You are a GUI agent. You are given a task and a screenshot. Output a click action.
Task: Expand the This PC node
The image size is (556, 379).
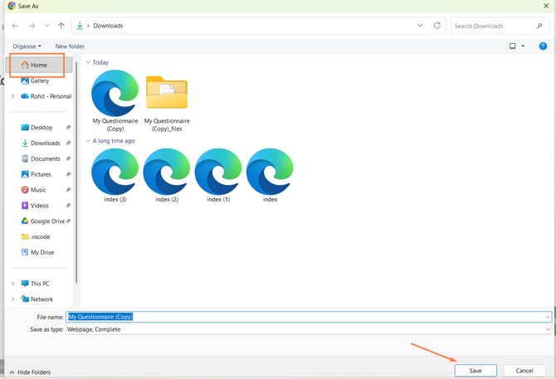point(13,284)
